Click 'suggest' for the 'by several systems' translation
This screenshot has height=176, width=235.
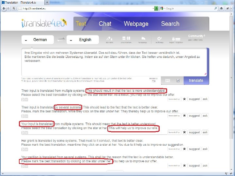pyautogui.click(x=195, y=115)
